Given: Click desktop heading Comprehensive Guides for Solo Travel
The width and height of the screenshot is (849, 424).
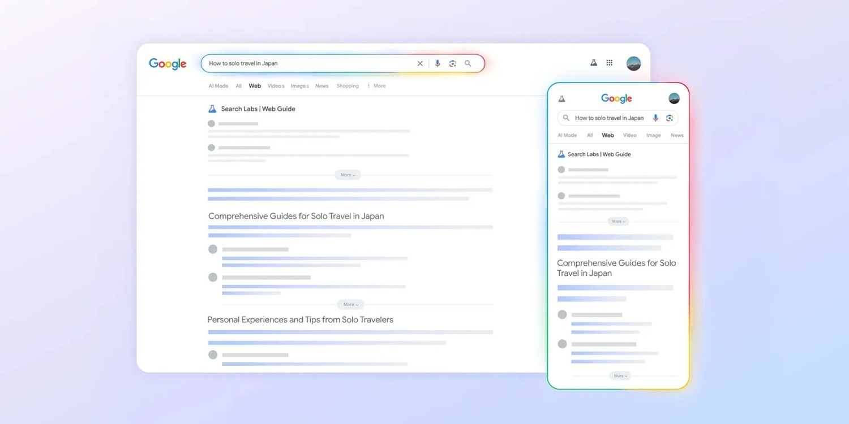Looking at the screenshot, I should point(296,216).
